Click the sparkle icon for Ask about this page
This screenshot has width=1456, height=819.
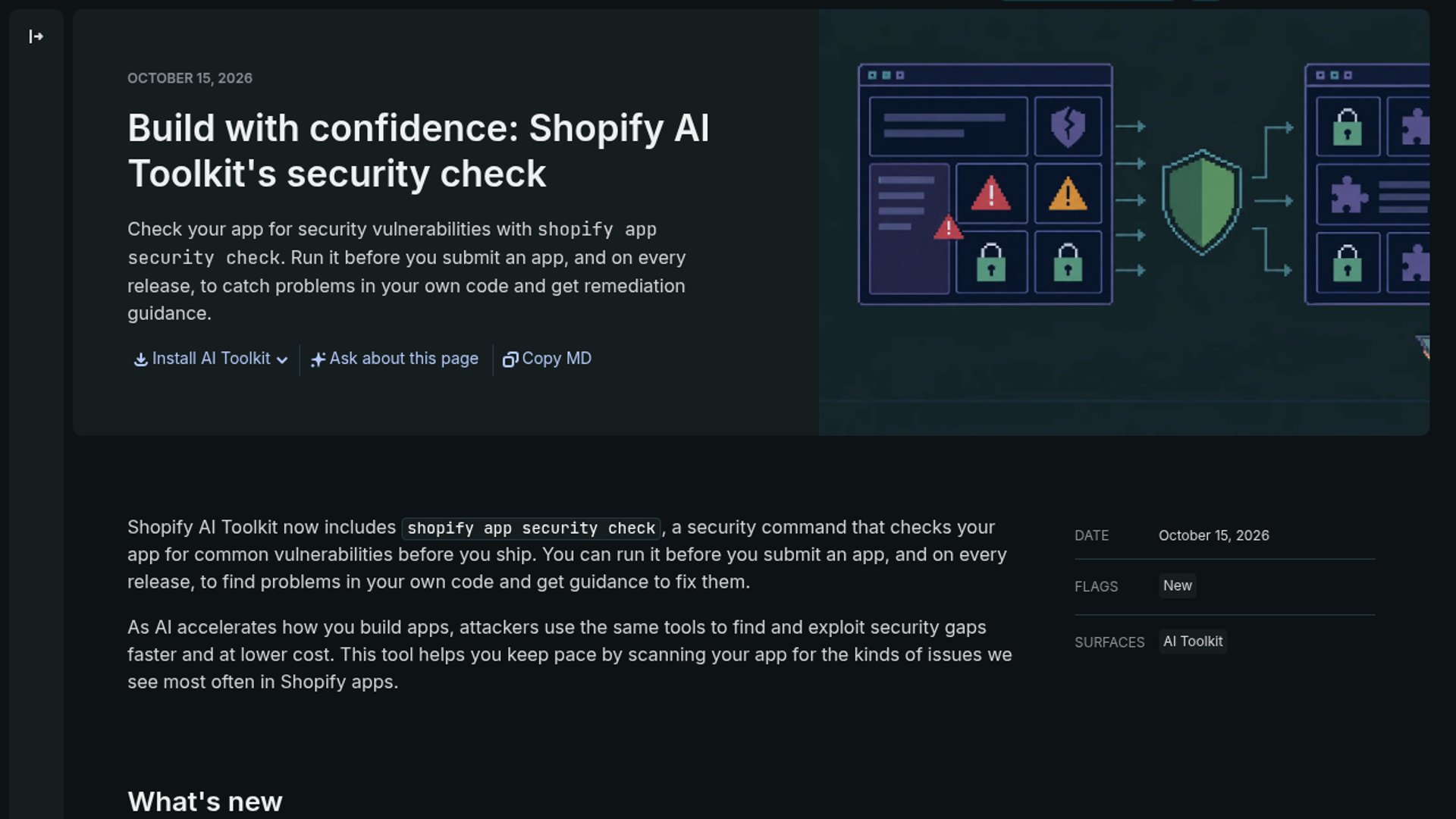(x=318, y=359)
